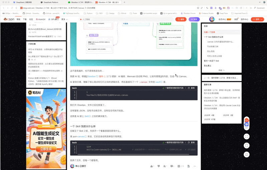The height and width of the screenshot is (170, 267).
Task: Focus the 人工智能 search input field
Action: [126, 19]
